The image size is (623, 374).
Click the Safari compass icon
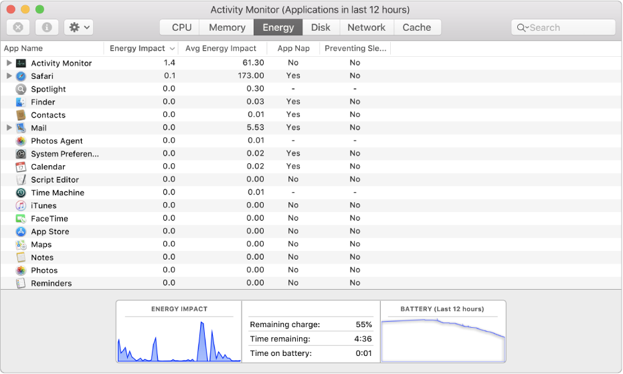21,76
